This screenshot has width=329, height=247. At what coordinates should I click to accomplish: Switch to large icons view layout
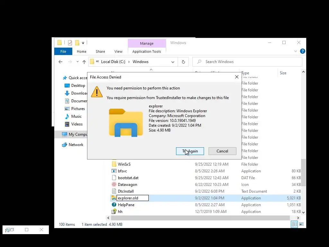(301, 224)
